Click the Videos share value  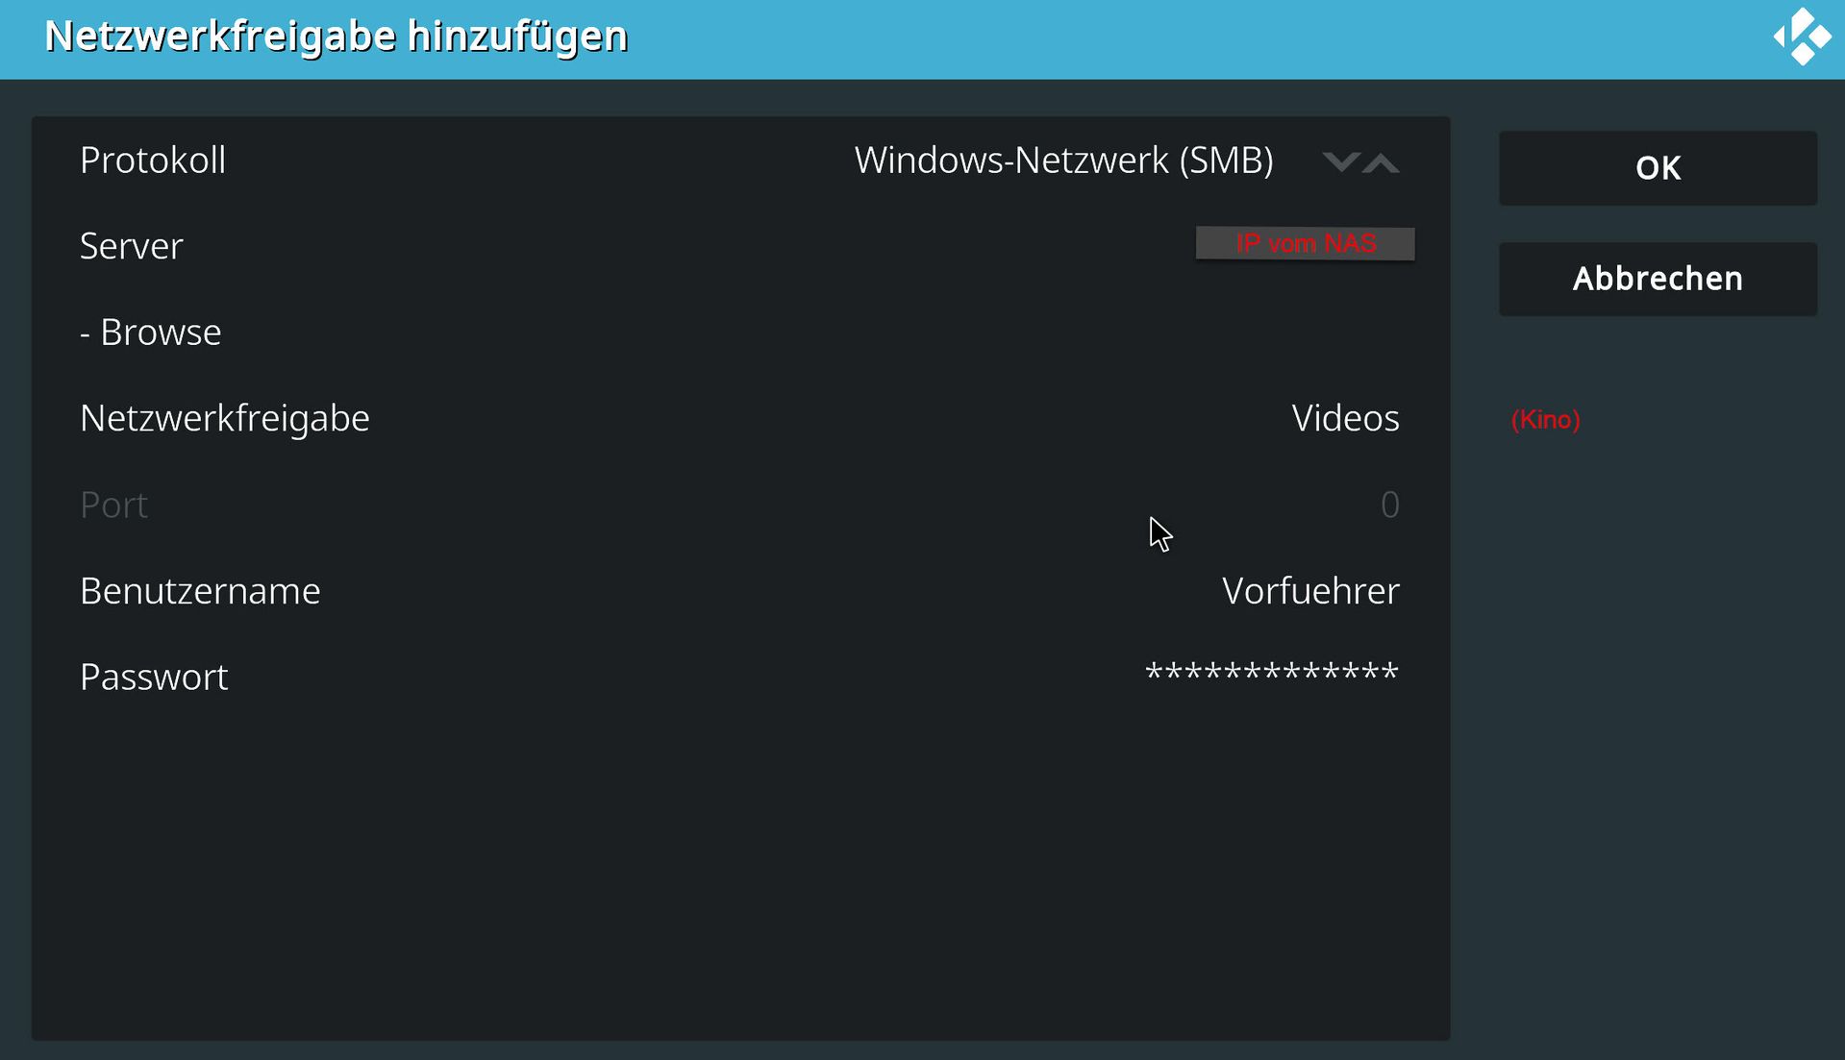(1345, 418)
